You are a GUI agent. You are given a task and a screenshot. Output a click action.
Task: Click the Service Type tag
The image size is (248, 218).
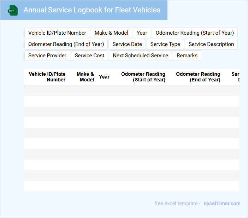point(165,44)
